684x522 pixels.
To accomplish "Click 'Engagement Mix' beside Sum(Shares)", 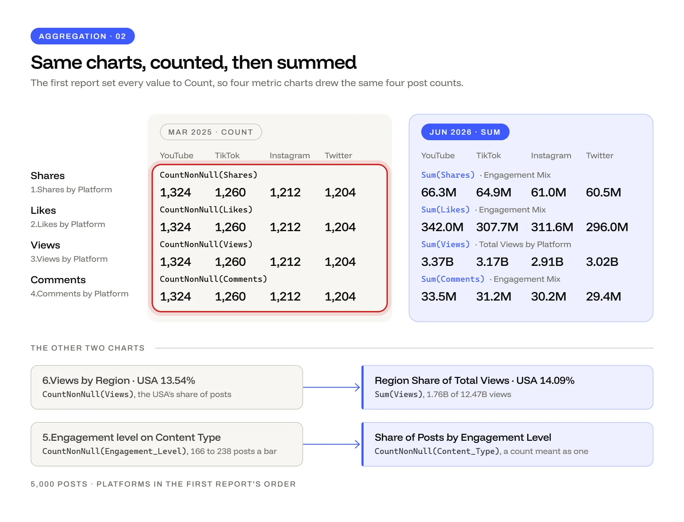I will 517,175.
